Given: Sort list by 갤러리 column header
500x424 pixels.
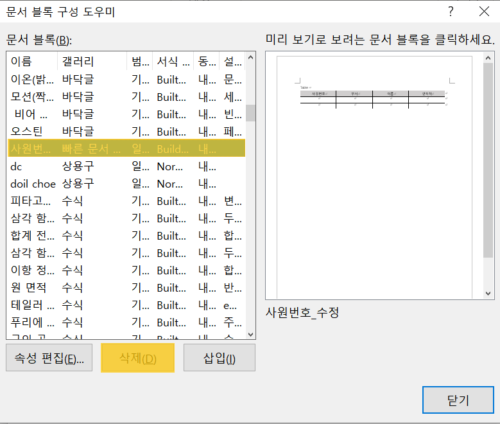Looking at the screenshot, I should pos(92,61).
